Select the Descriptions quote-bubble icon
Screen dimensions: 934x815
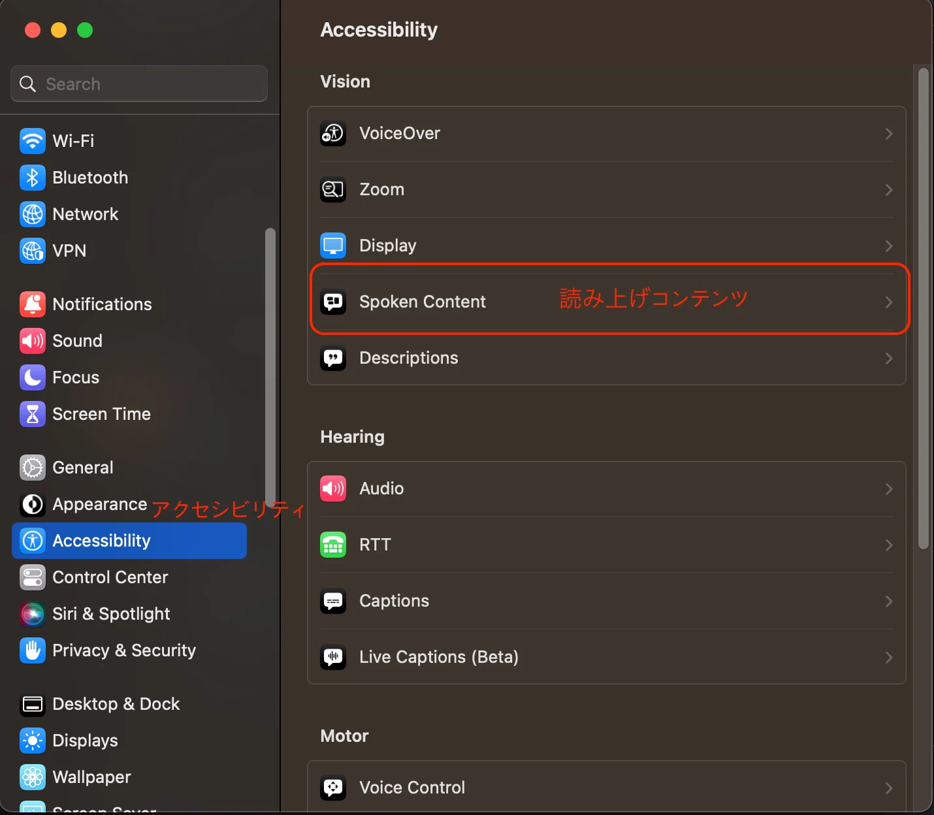pos(333,358)
